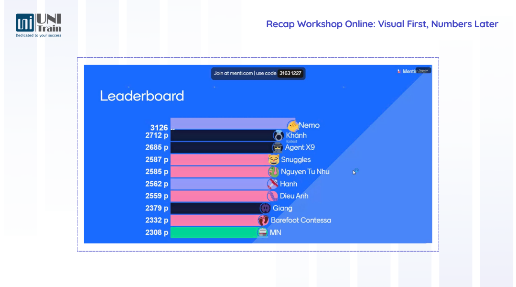Click the name Dieu Anh

pos(294,196)
